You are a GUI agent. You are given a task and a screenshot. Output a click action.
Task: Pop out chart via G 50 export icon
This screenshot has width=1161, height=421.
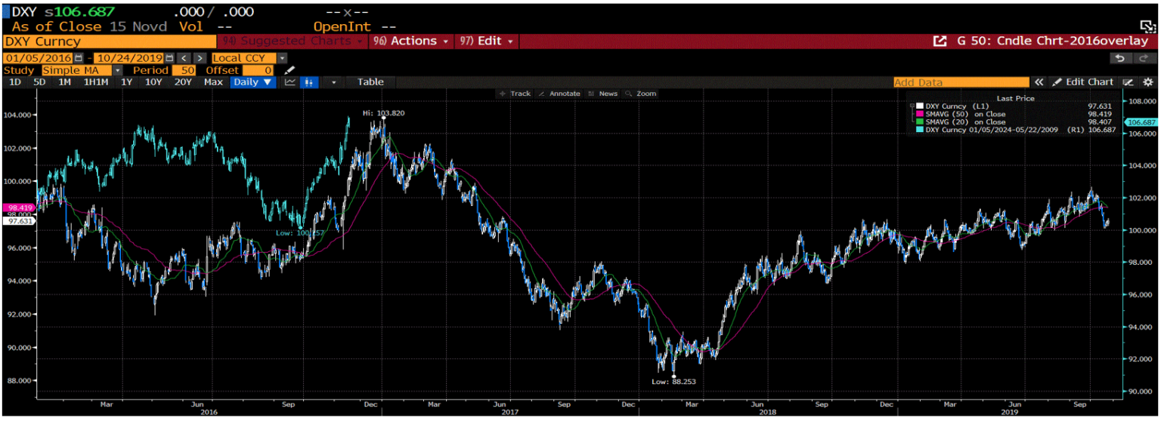pos(940,41)
